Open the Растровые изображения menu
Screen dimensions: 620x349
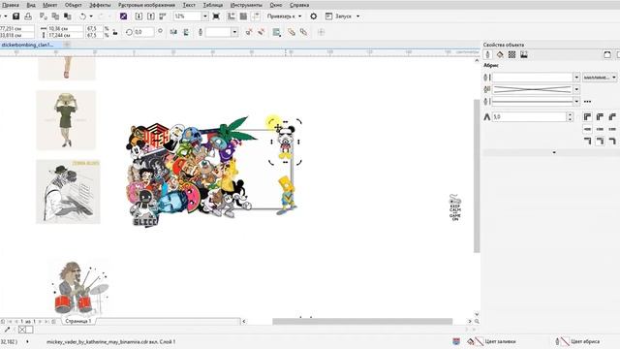pos(146,5)
